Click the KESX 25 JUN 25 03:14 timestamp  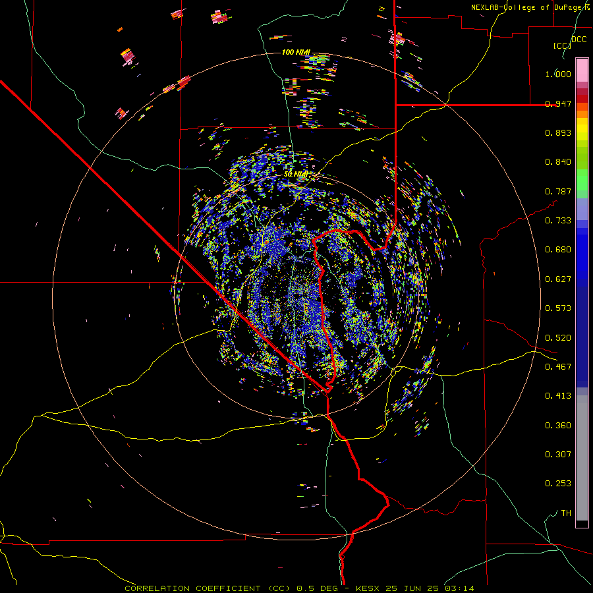(x=414, y=588)
